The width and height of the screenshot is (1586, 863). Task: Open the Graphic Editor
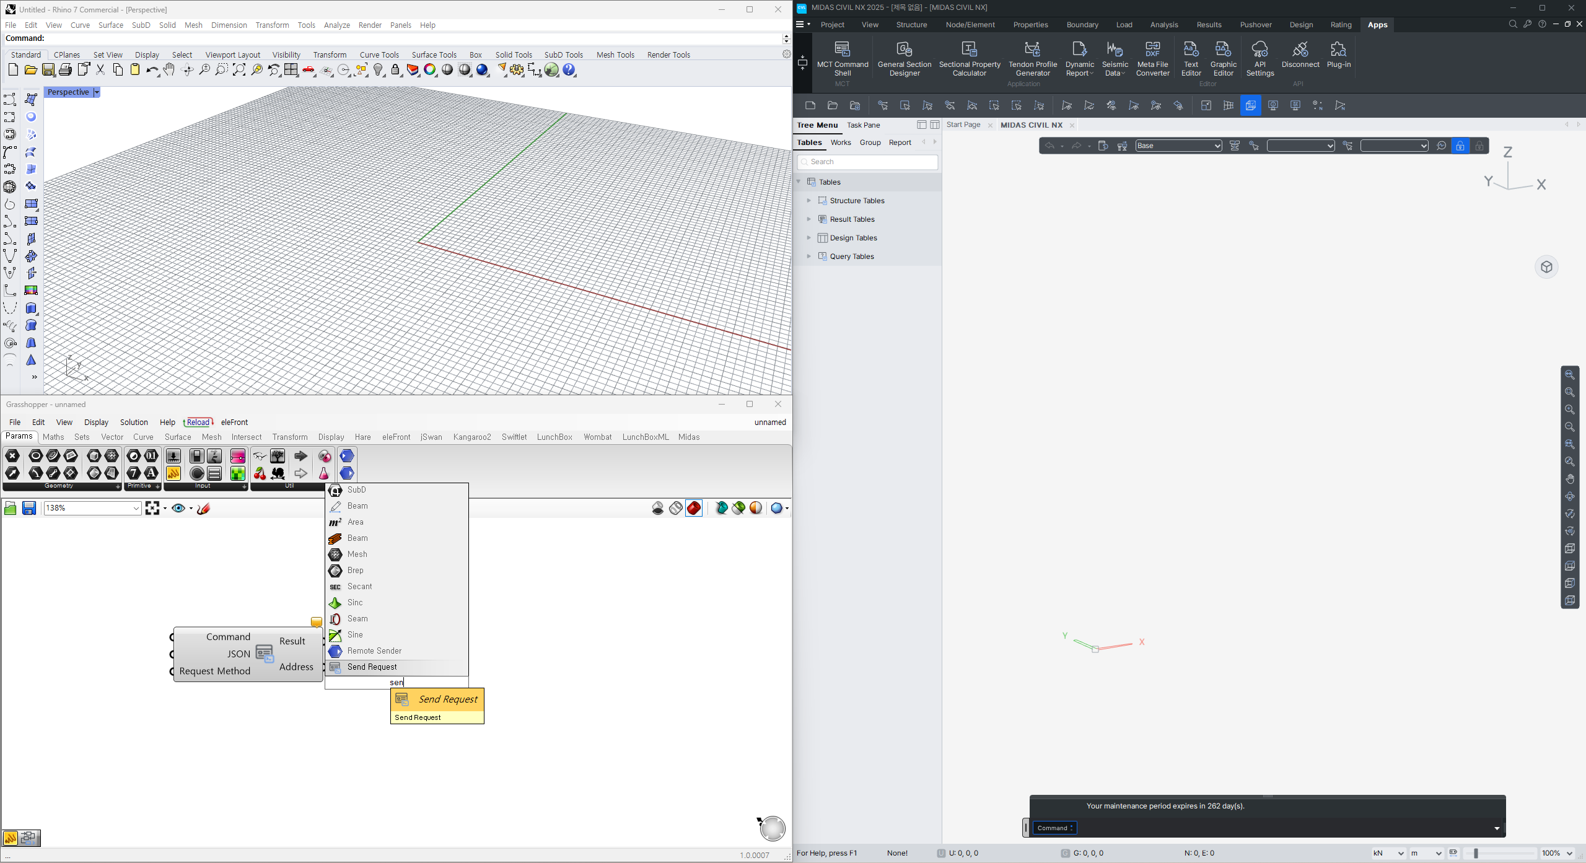point(1224,58)
